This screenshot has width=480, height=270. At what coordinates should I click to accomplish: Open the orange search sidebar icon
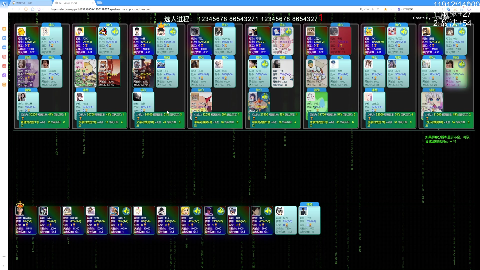(4, 84)
